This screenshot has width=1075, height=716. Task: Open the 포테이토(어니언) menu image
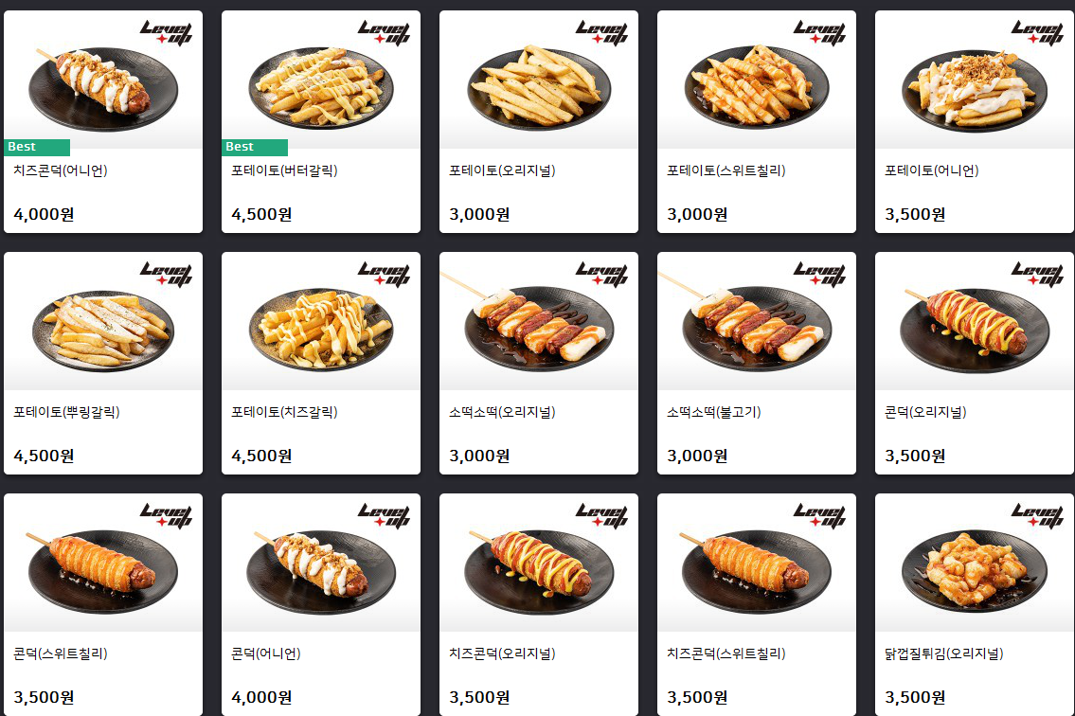pos(975,80)
